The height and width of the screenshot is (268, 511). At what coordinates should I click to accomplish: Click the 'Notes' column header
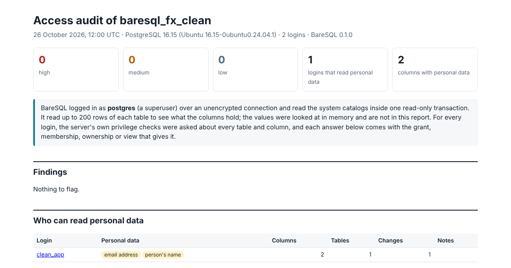point(446,240)
